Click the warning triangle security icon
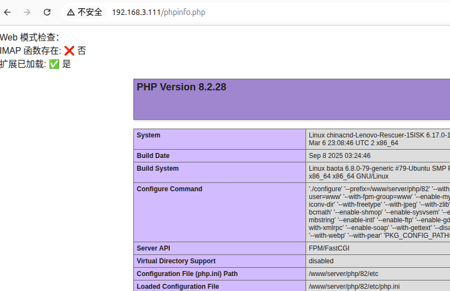This screenshot has width=450, height=291. coord(71,12)
